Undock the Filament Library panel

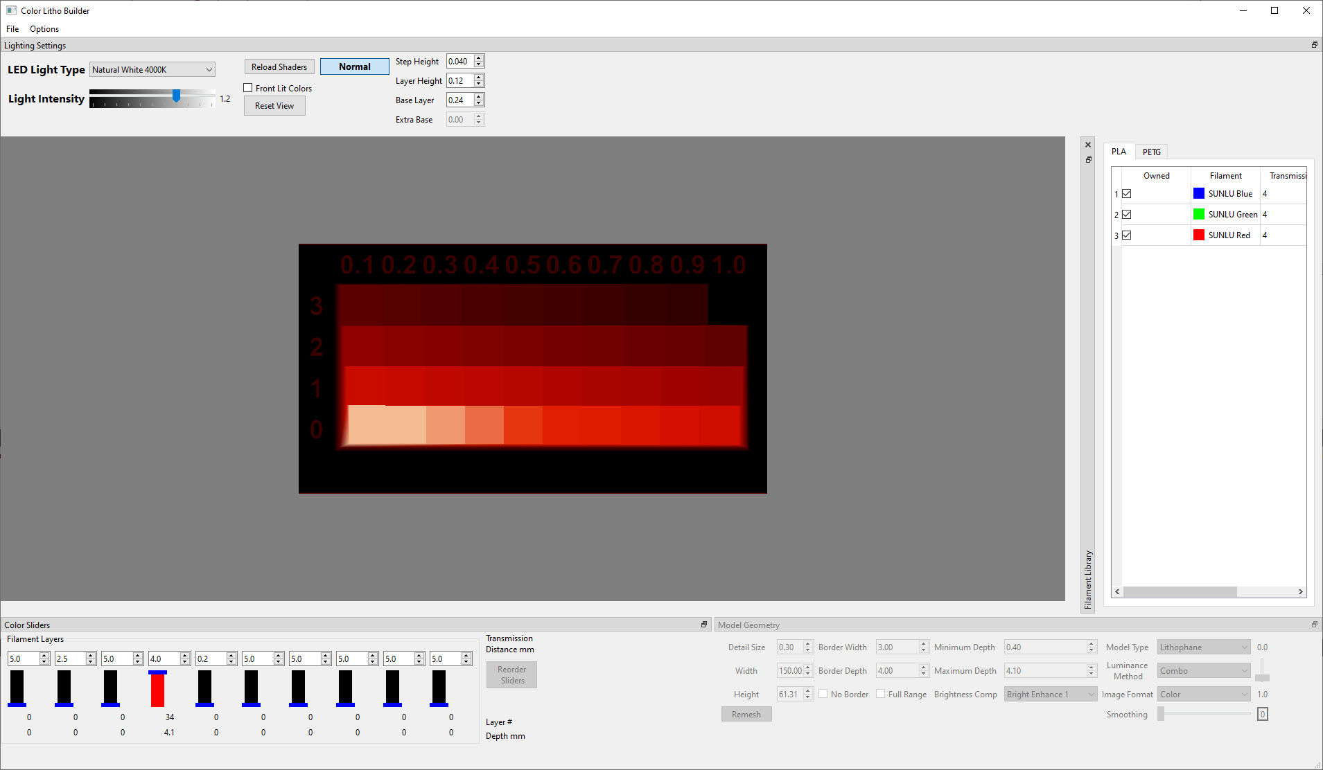1088,160
